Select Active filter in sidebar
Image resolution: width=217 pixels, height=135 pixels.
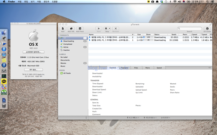[x=73, y=47]
